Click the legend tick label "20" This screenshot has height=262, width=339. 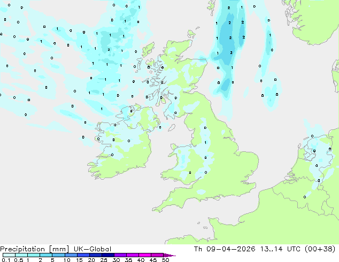pos(91,260)
